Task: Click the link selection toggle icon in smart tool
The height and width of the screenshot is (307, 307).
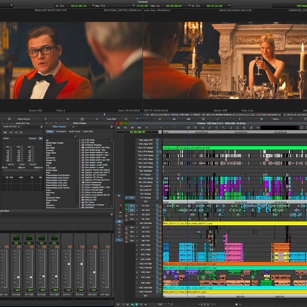Action: [119, 221]
